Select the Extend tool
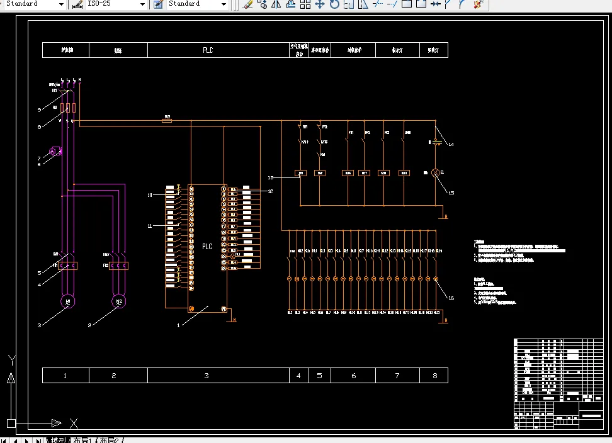Viewport: 612px width, 443px height. point(392,4)
